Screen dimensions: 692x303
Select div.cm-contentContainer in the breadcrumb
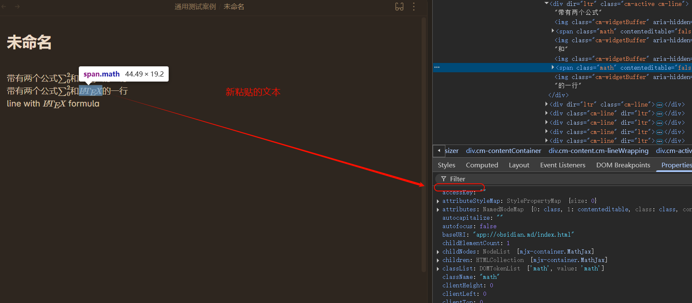point(503,151)
